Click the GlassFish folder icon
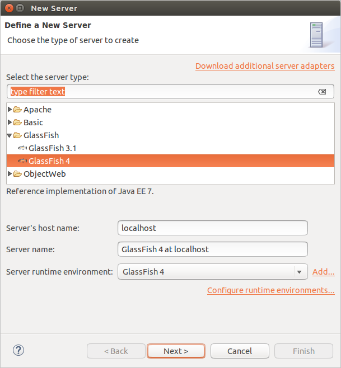Screen dimensions: 341x368 (x=17, y=135)
